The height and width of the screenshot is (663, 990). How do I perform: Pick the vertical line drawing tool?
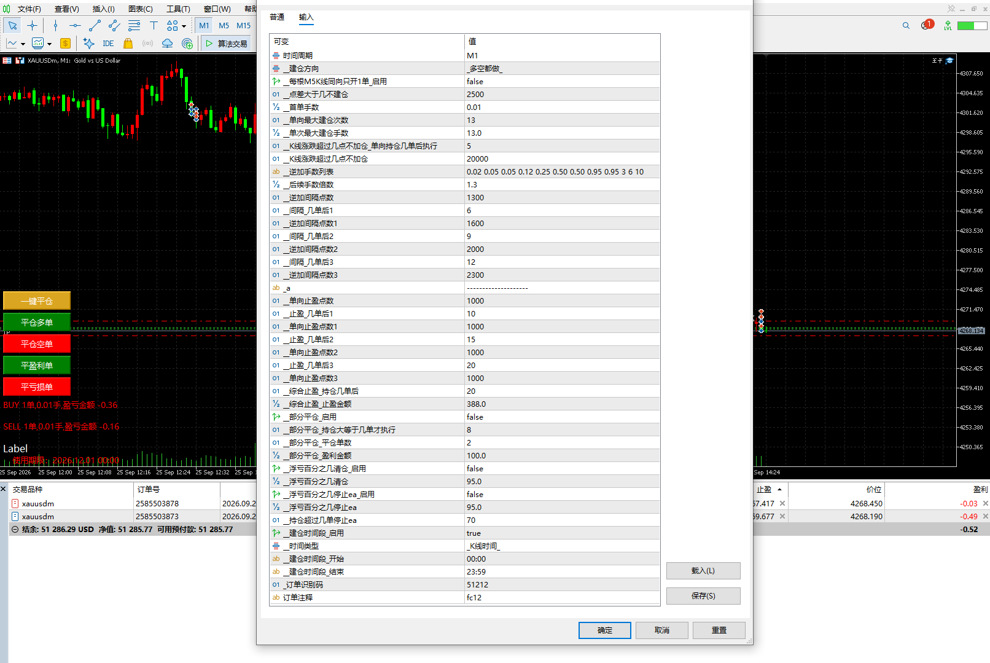(x=55, y=25)
